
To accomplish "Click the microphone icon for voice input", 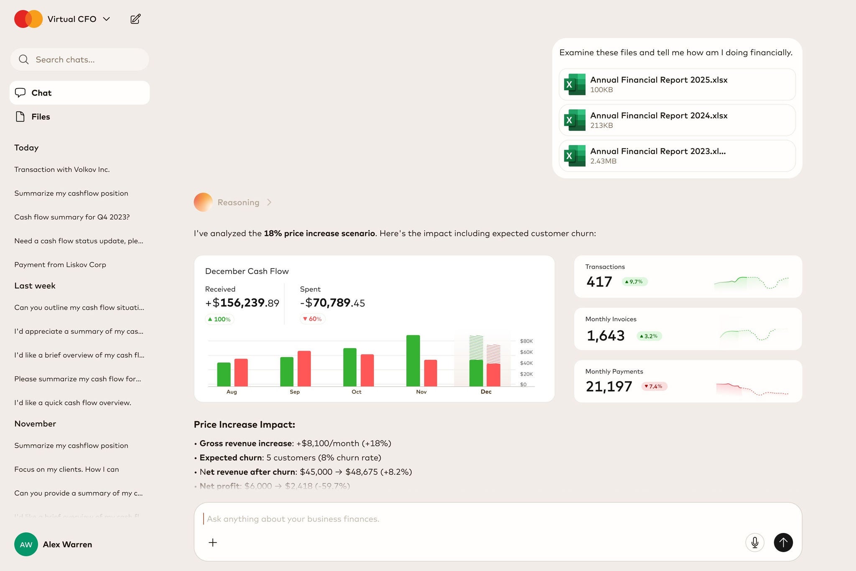I will tap(754, 542).
